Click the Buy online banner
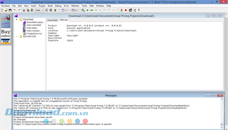Image resolution: width=228 pixels, height=130 pixels. click(x=6, y=29)
